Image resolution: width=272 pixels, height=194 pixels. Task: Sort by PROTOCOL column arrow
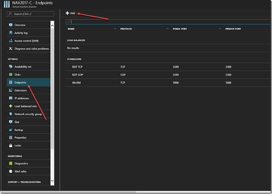167,29
